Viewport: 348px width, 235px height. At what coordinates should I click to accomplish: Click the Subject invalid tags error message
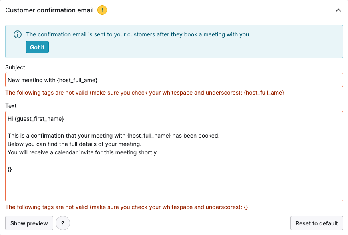pyautogui.click(x=145, y=93)
